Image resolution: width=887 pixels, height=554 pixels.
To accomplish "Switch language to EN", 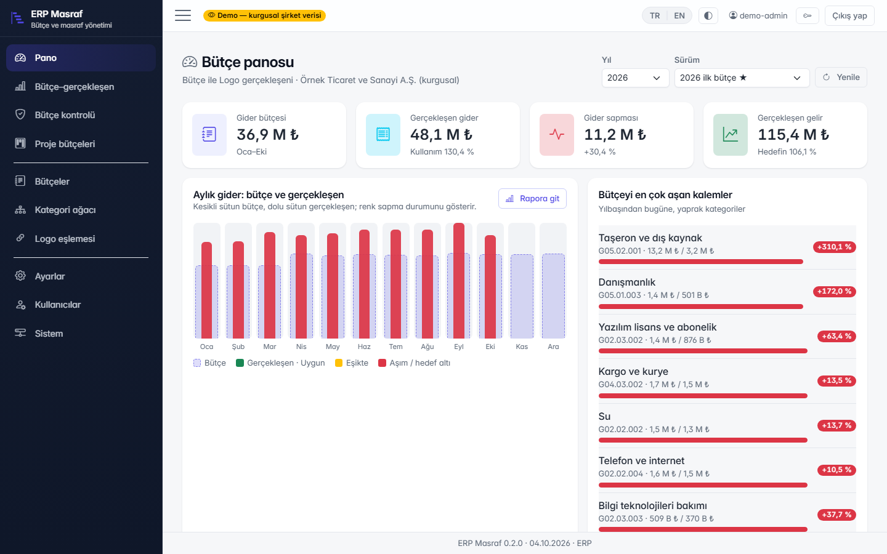I will pos(679,15).
